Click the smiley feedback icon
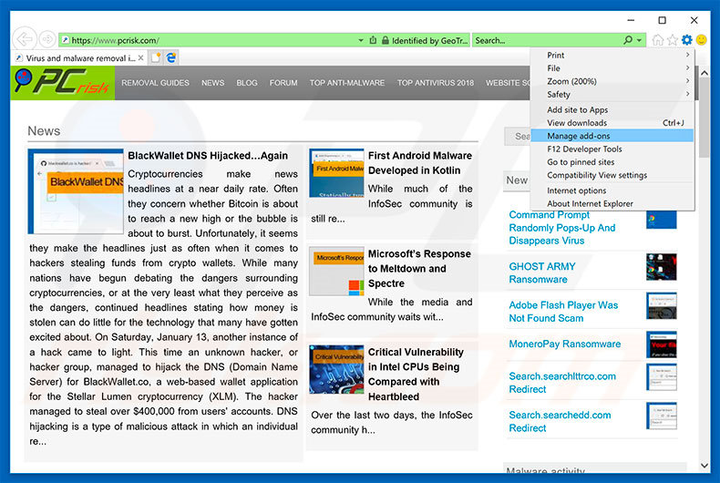720x483 pixels. (x=702, y=40)
